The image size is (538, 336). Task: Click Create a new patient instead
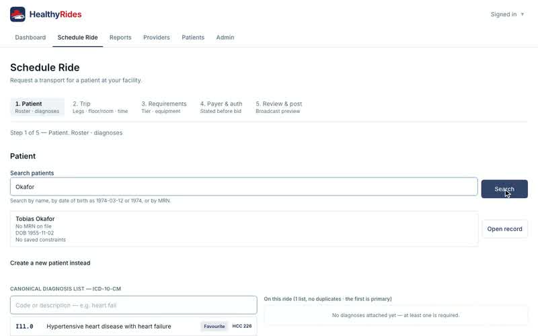tap(50, 263)
